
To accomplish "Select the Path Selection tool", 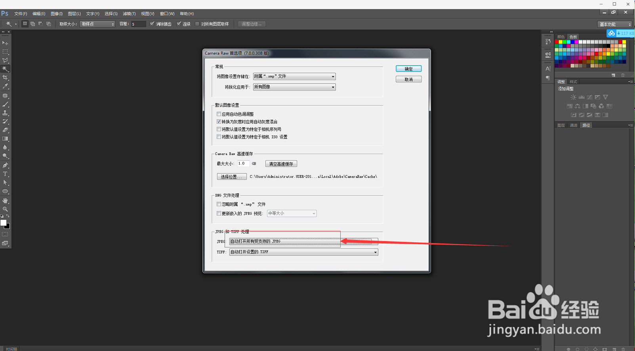I will pyautogui.click(x=5, y=183).
